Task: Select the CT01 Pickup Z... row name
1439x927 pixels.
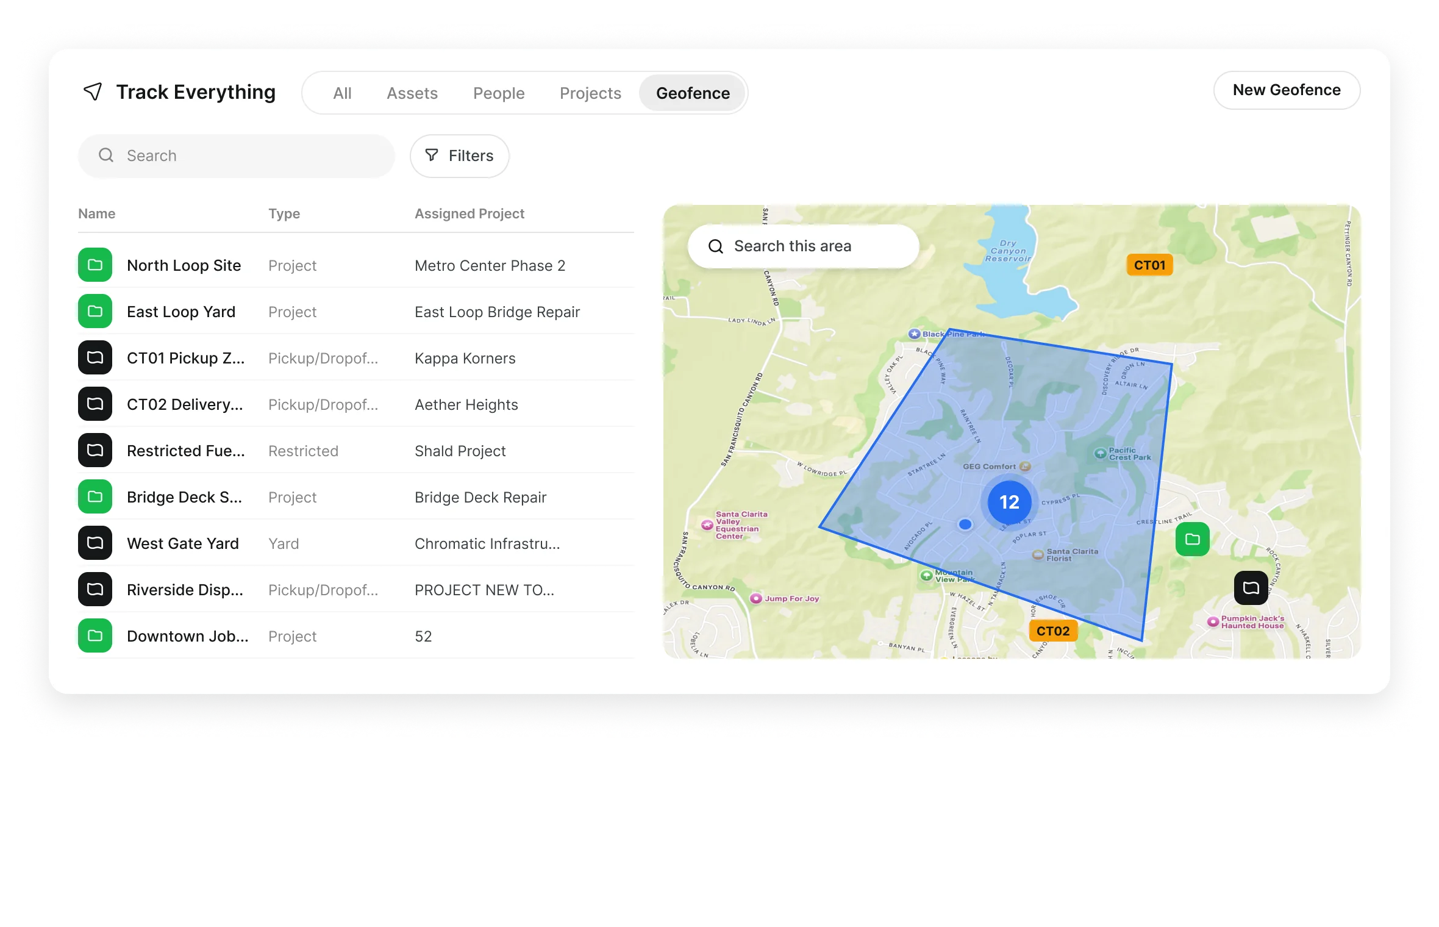Action: coord(186,358)
